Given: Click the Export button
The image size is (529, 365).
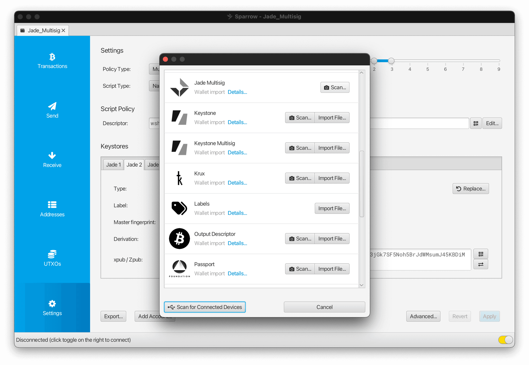Looking at the screenshot, I should click(113, 316).
